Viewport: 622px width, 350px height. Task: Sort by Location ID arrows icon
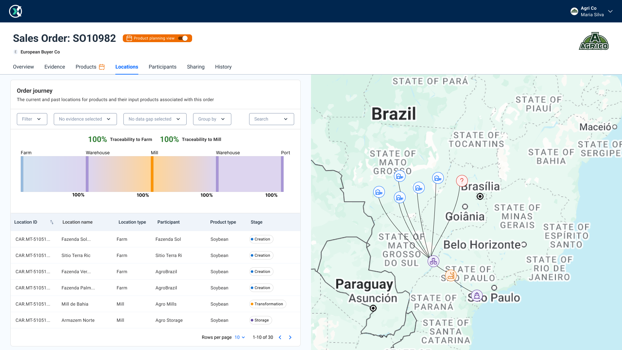click(52, 222)
